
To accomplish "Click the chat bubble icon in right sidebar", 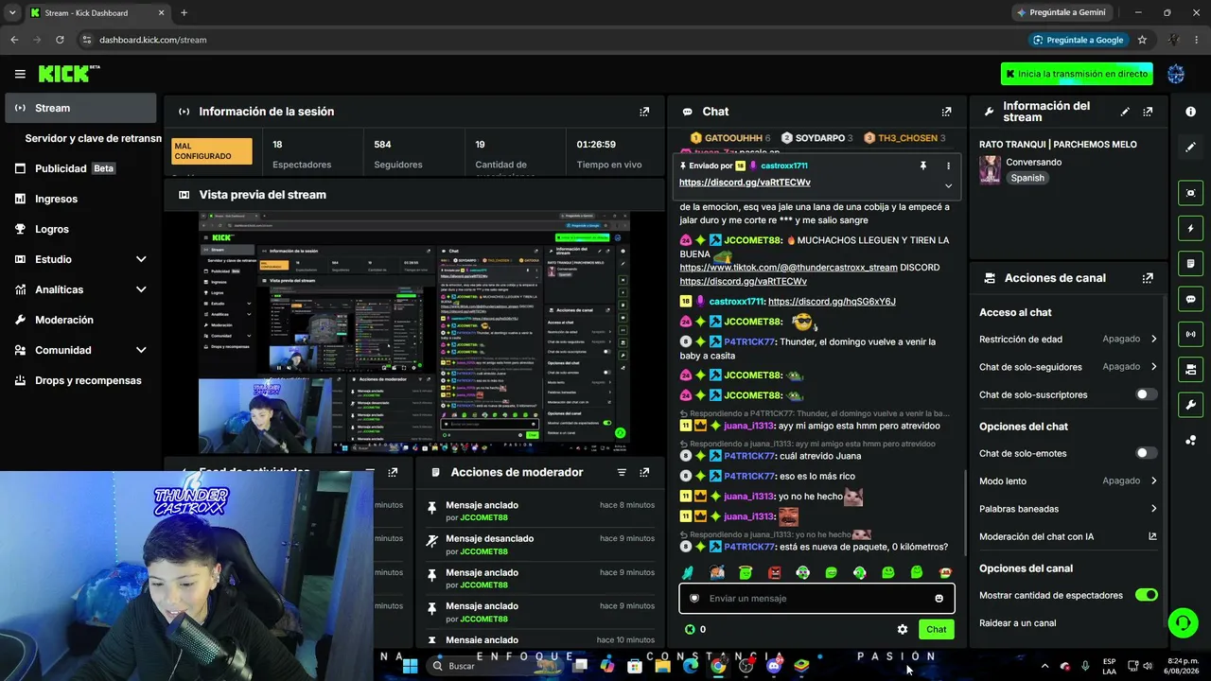I will pos(1190,299).
